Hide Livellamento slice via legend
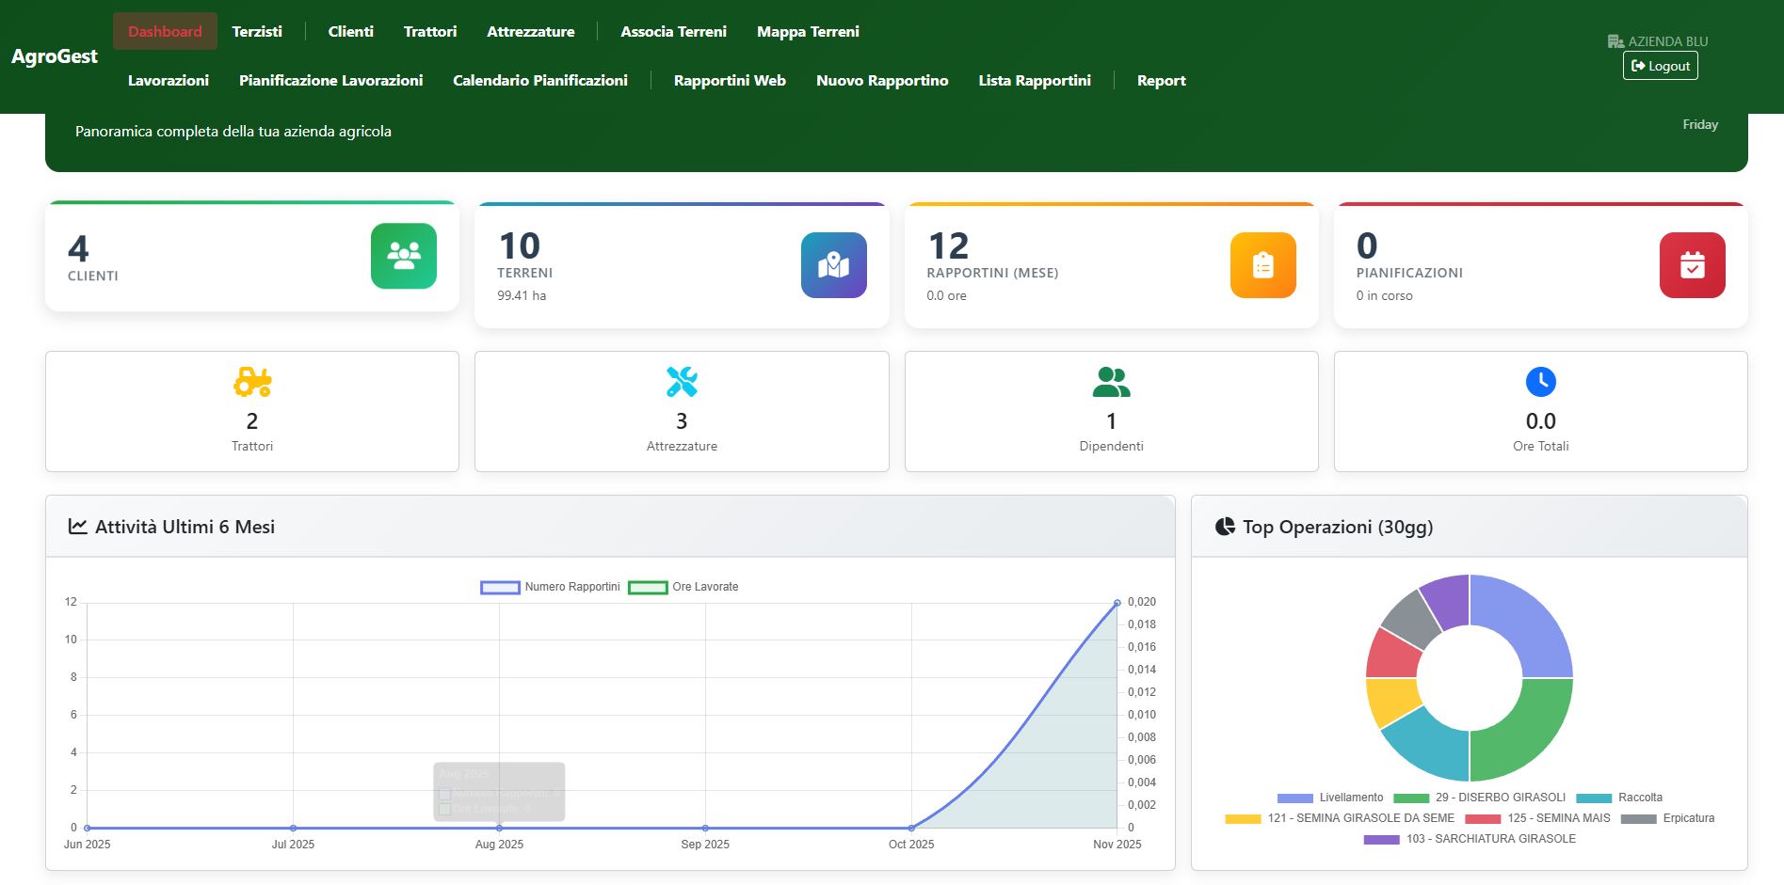The height and width of the screenshot is (885, 1784). (1330, 798)
